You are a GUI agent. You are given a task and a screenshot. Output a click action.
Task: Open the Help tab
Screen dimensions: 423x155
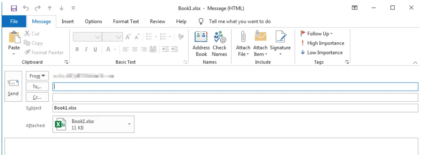coord(181,21)
